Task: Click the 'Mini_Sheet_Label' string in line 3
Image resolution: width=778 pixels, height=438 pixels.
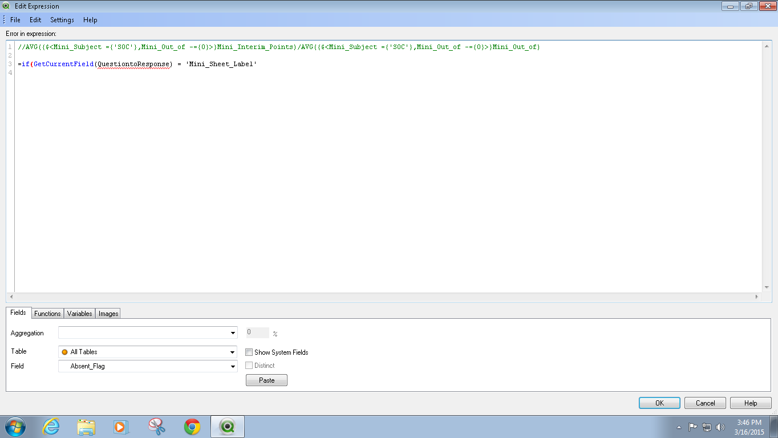Action: click(x=221, y=64)
